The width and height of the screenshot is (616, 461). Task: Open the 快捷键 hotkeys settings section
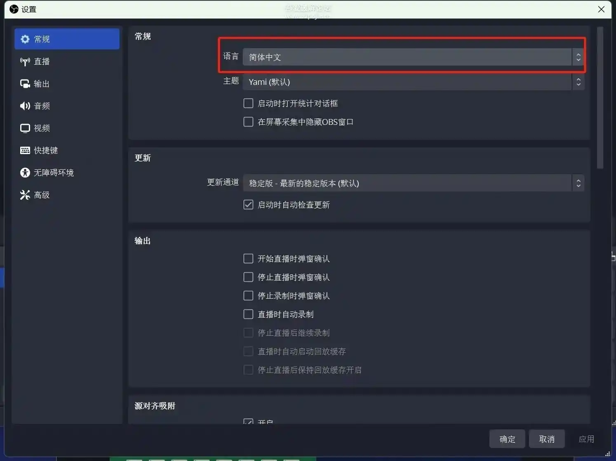(45, 150)
